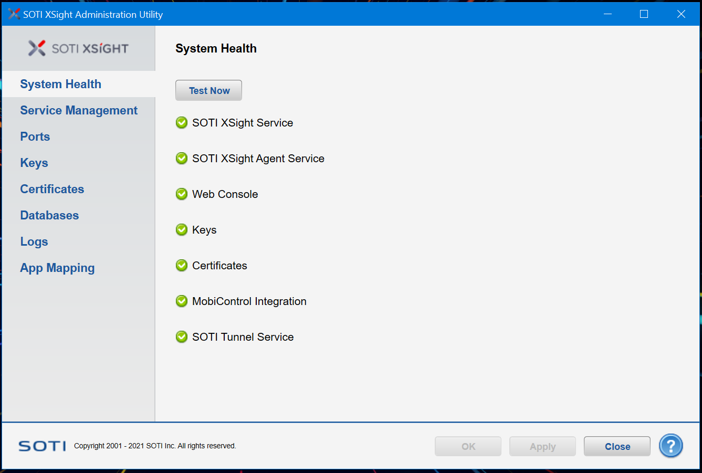The height and width of the screenshot is (473, 702).
Task: Click the SOTI XSight Service text
Action: tap(243, 123)
